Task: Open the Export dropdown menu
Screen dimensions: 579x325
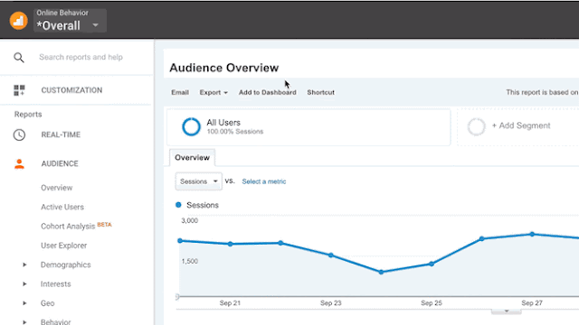Action: point(214,92)
